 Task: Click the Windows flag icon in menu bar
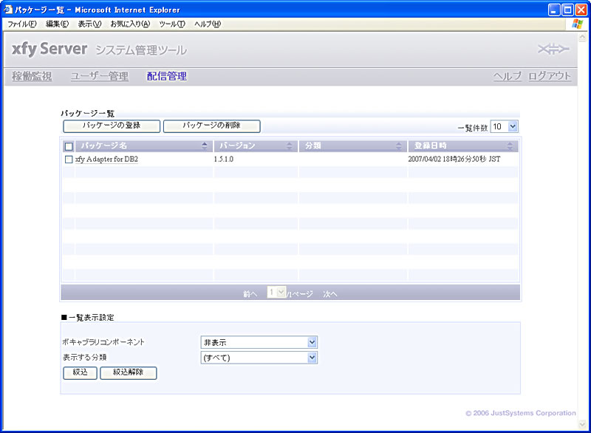click(577, 24)
